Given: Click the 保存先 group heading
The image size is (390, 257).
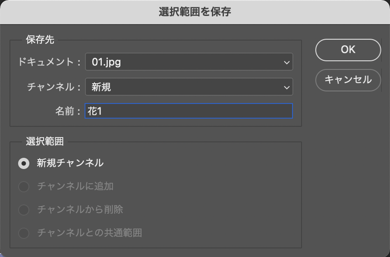Looking at the screenshot, I should coord(40,40).
